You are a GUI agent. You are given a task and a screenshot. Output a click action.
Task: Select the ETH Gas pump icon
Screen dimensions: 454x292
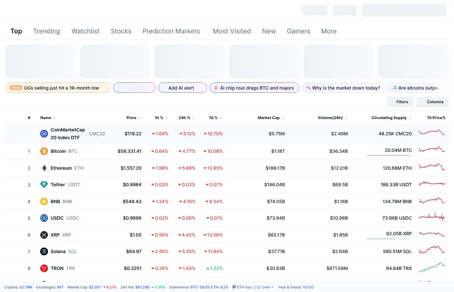click(x=234, y=287)
